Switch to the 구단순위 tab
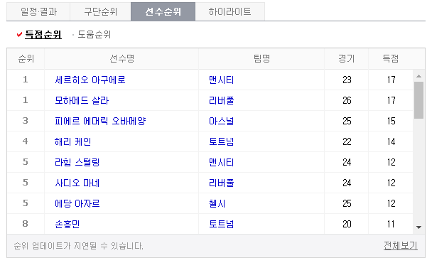Viewport: 427px width, 258px height. 100,11
